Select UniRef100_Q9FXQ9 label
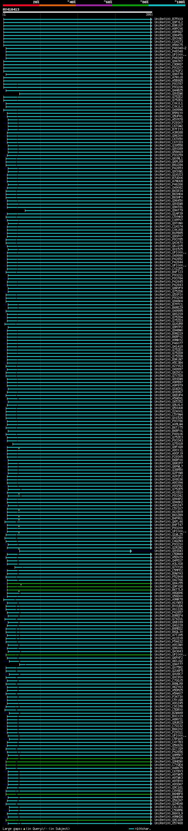188x831 pixels. [169, 447]
